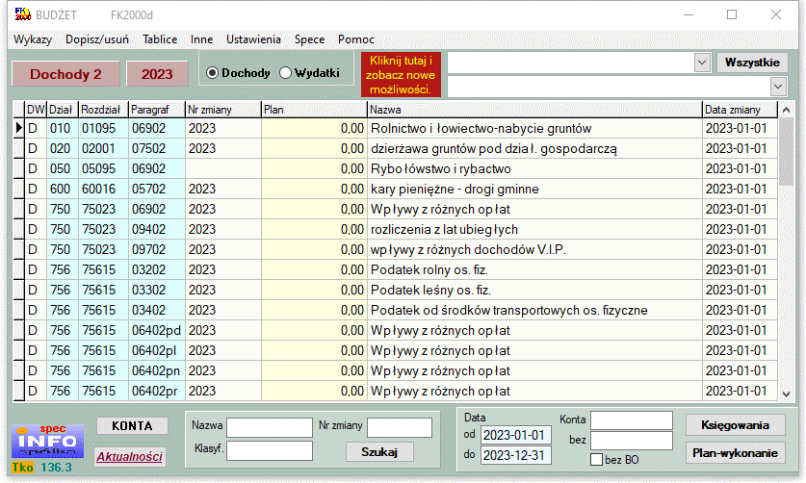Click the KONTA button
Screen dimensions: 806x483
pyautogui.click(x=132, y=426)
